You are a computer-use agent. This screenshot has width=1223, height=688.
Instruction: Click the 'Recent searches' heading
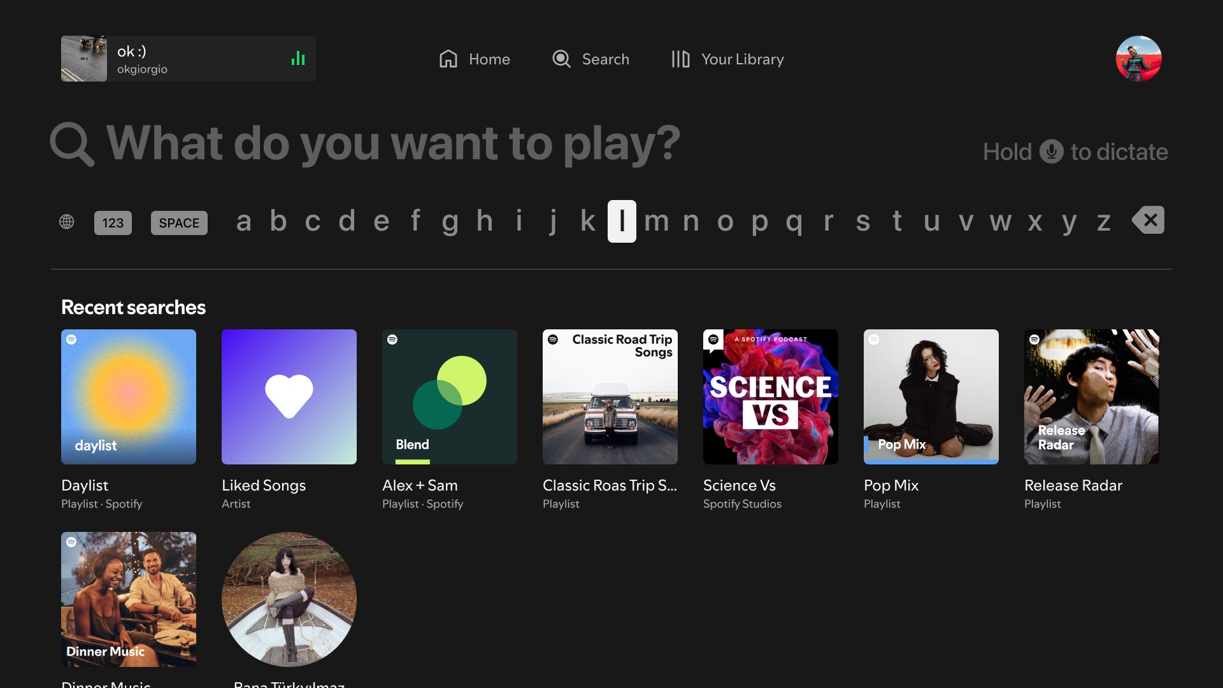(133, 308)
